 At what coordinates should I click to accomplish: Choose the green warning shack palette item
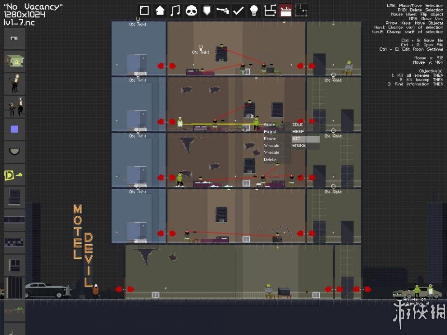point(14,61)
